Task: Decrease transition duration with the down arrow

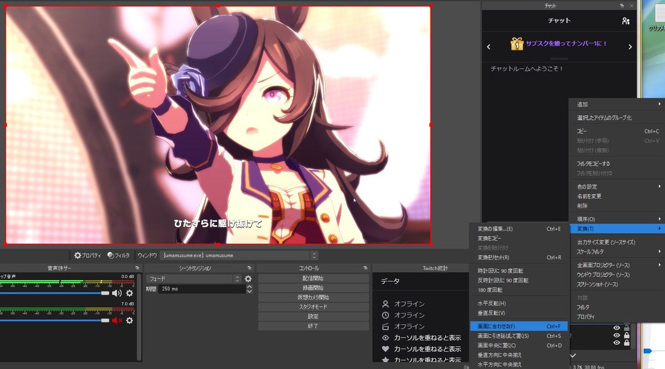Action: point(249,291)
